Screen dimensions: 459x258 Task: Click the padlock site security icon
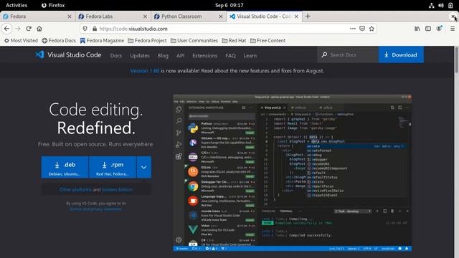95,29
